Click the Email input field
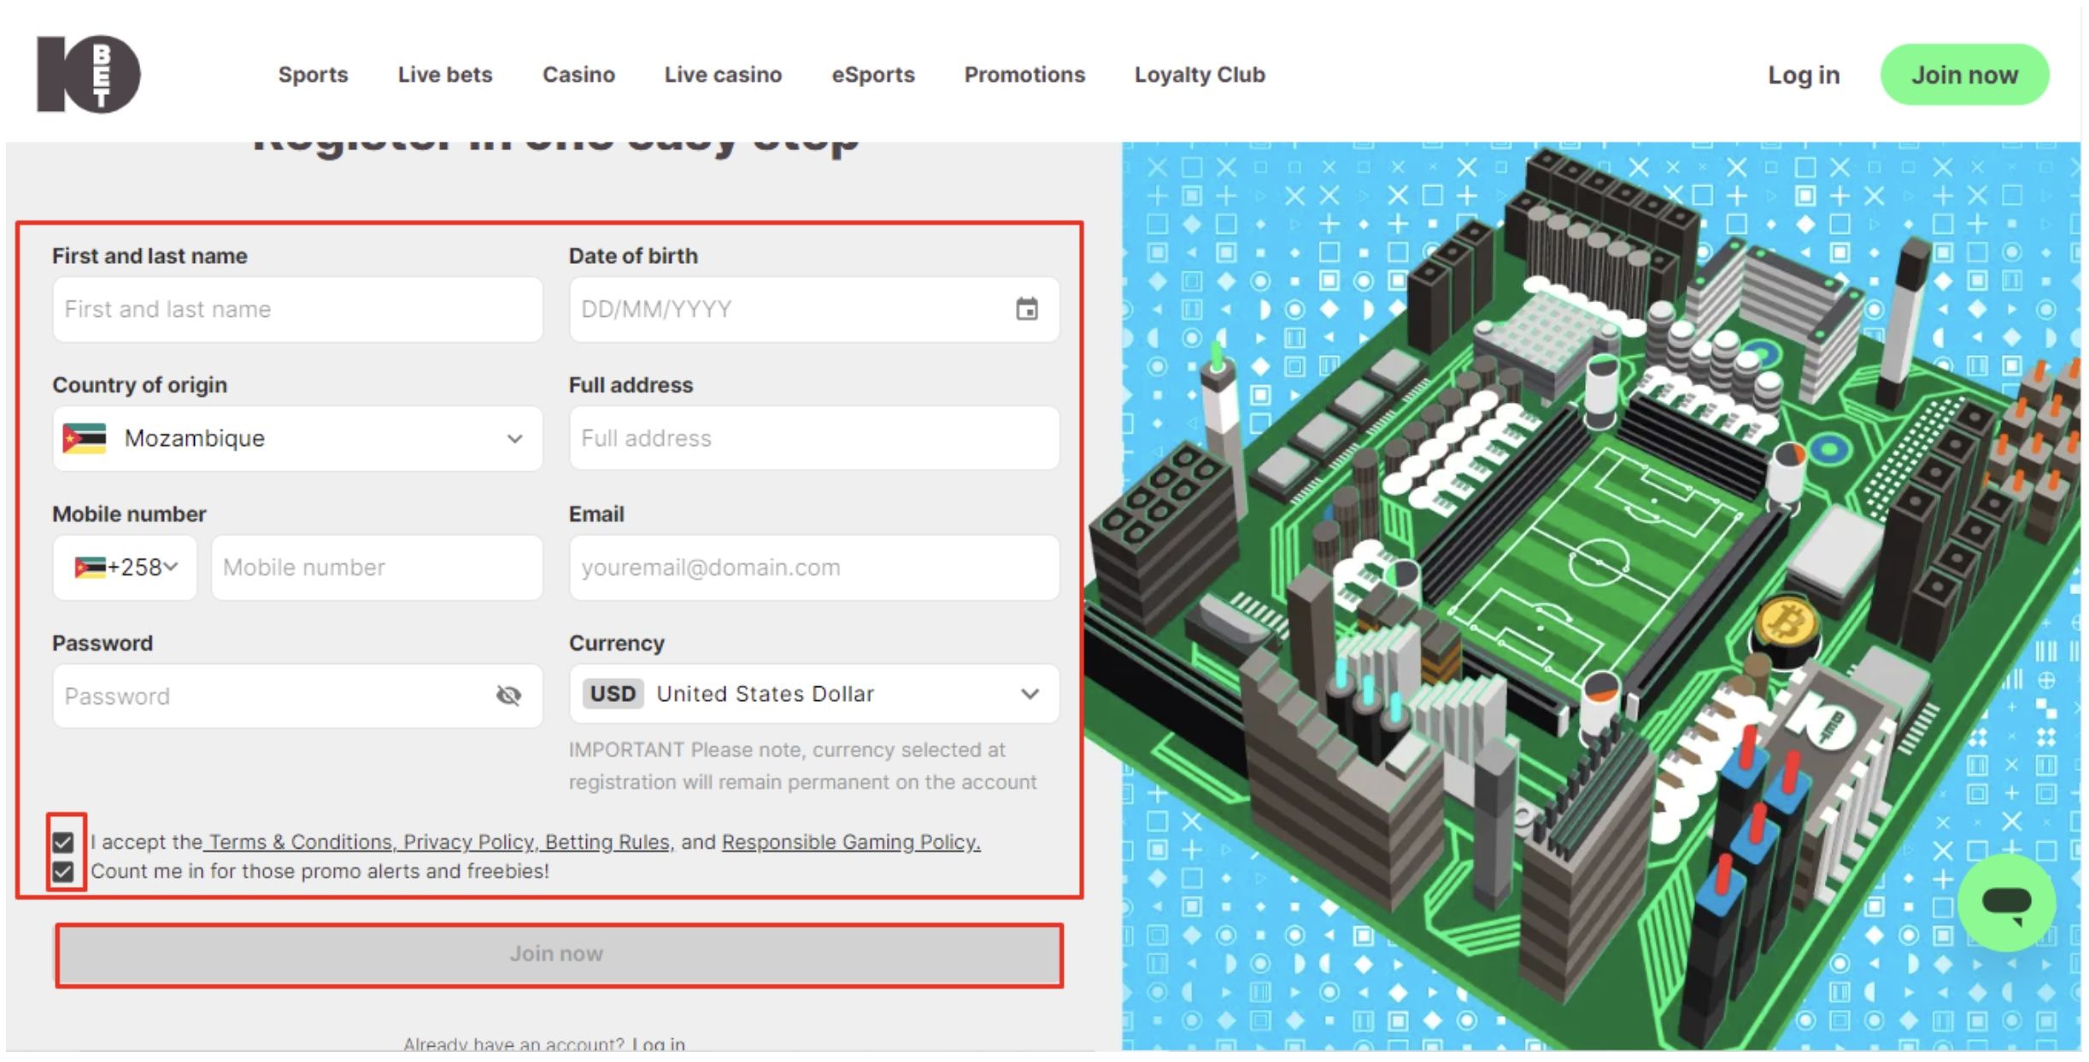The width and height of the screenshot is (2089, 1062). pyautogui.click(x=813, y=567)
